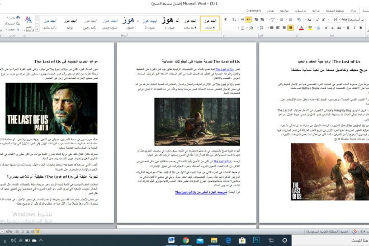The image size is (369, 246).
Task: Click the Shrink Font small A icon
Action: pyautogui.click(x=317, y=20)
